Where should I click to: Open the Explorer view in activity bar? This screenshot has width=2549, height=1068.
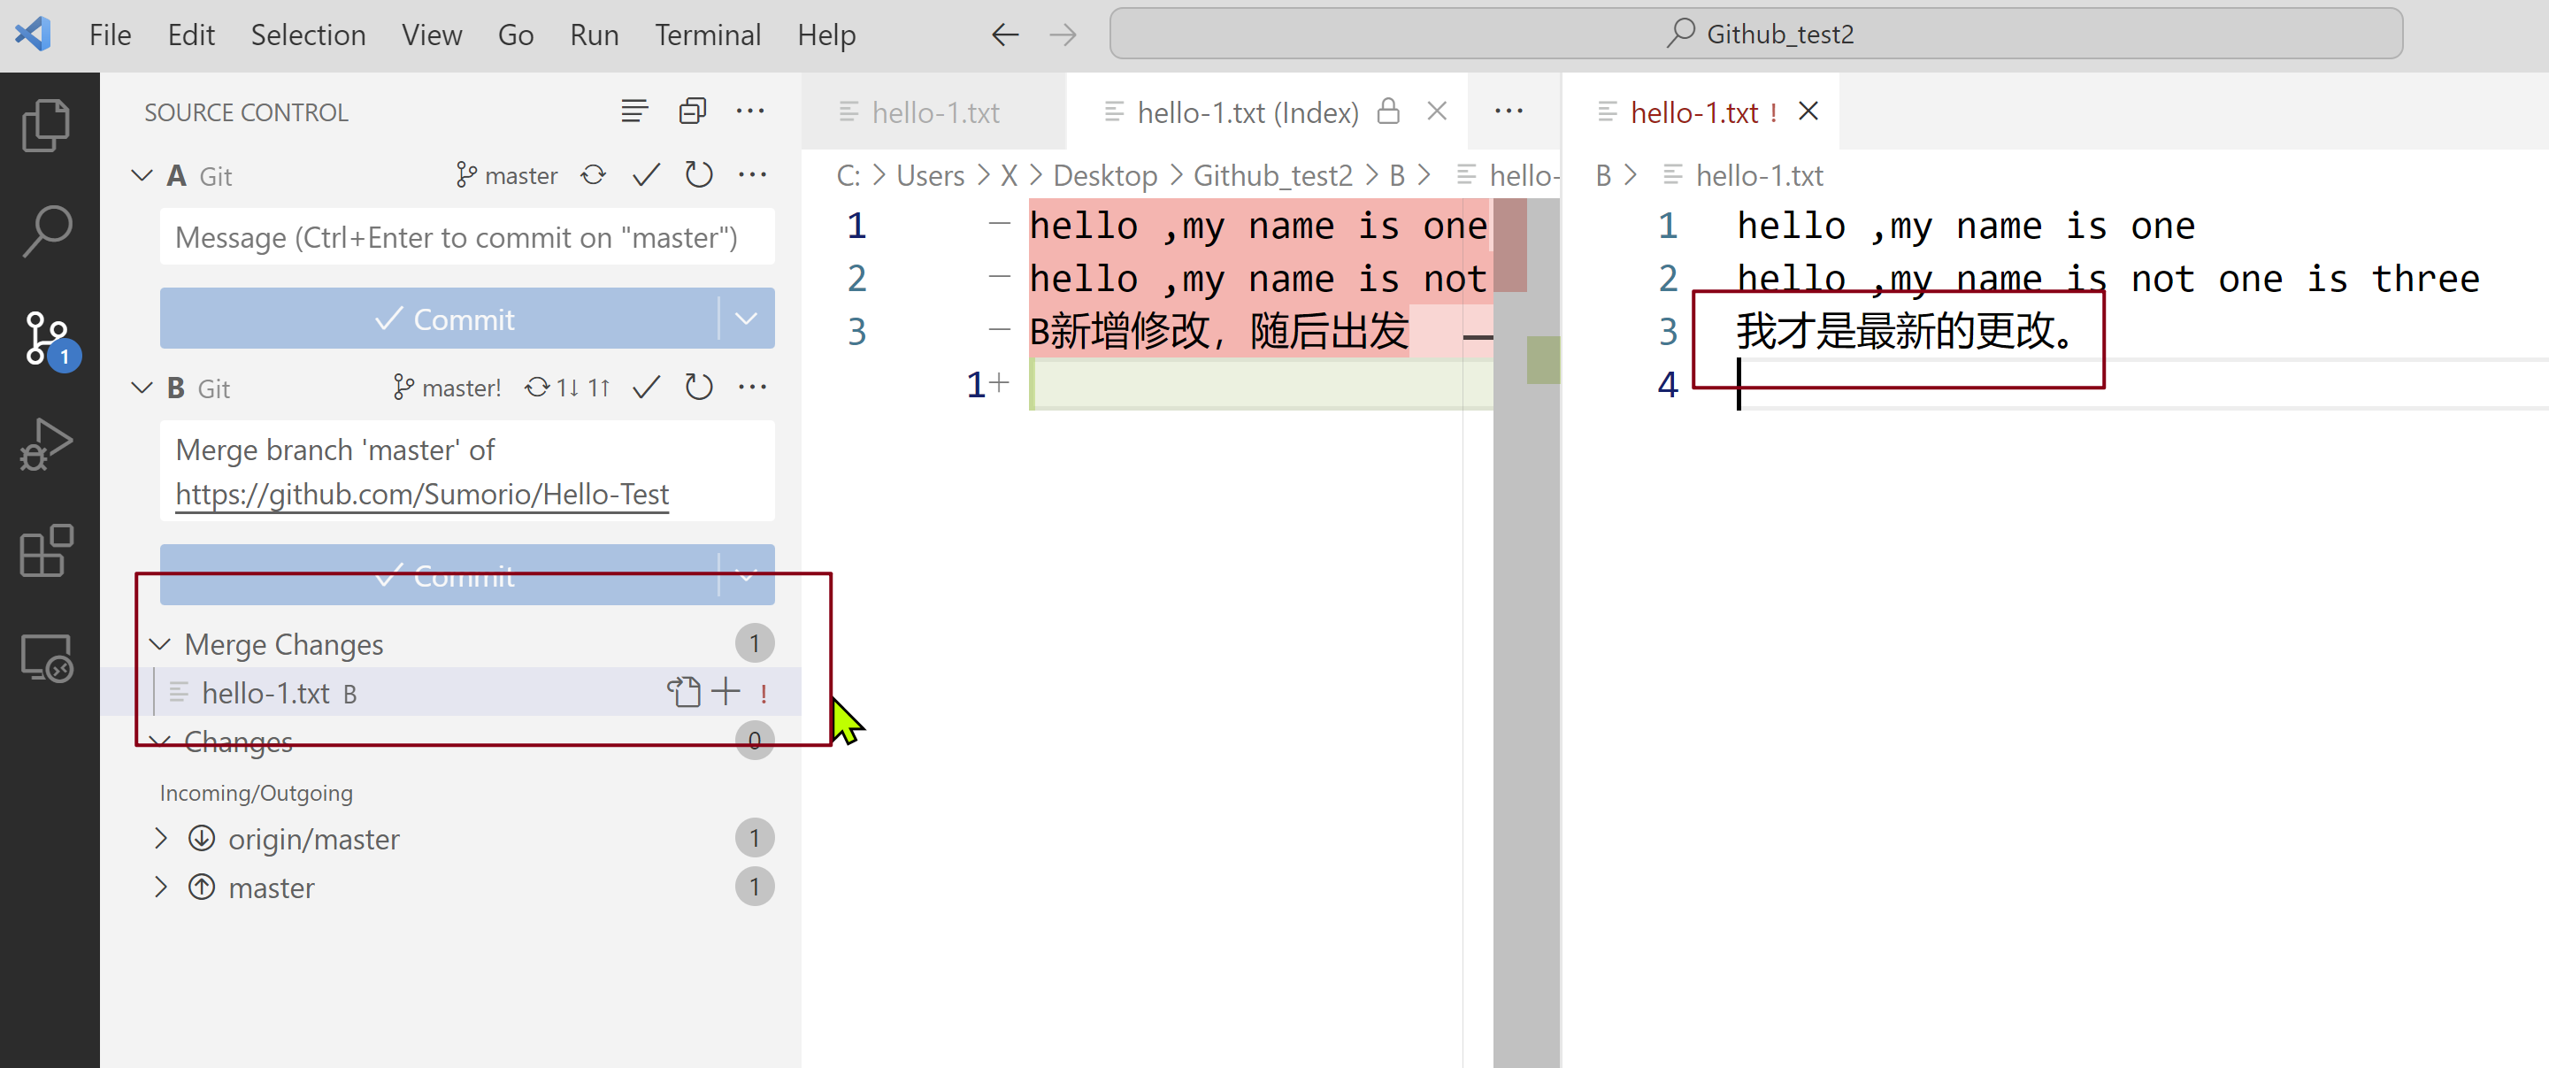pos(45,125)
